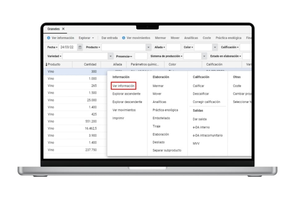295x199 pixels.
Task: Click the info icon beside Ver información
Action: (49, 37)
